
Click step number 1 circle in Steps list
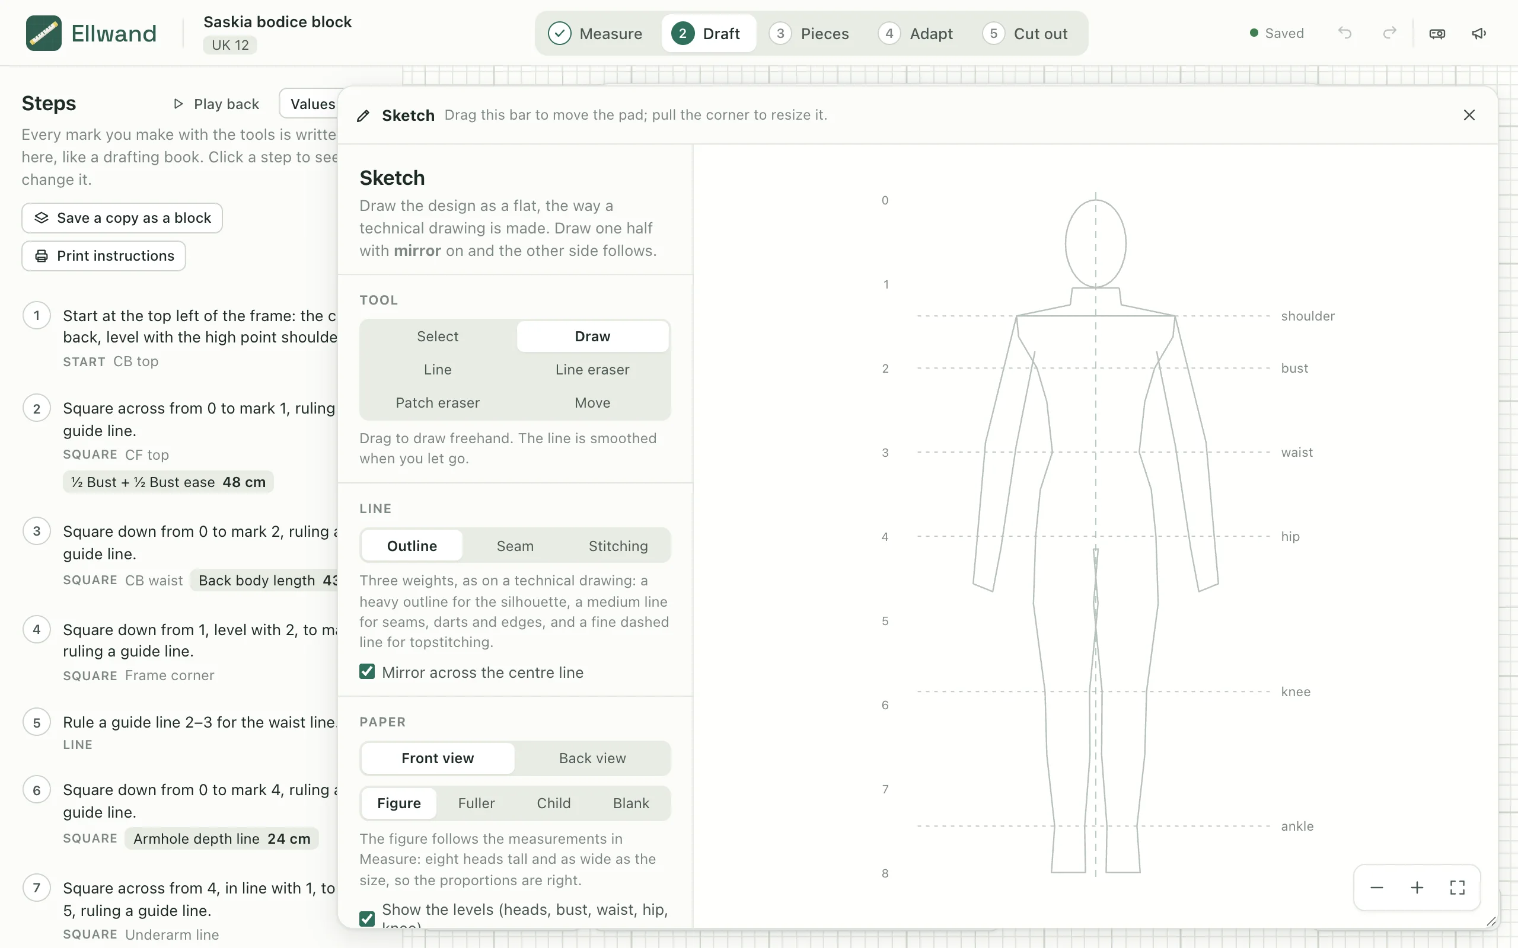(37, 315)
